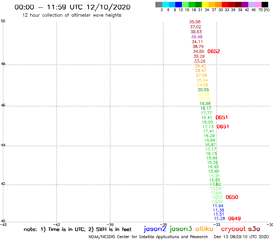The image size is (273, 240).
Task: Click the note about UTC and SWH feet
Action: (77, 229)
